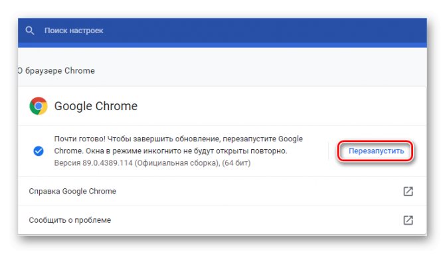Click the search magnifier icon
This screenshot has height=254, width=445.
coord(30,31)
